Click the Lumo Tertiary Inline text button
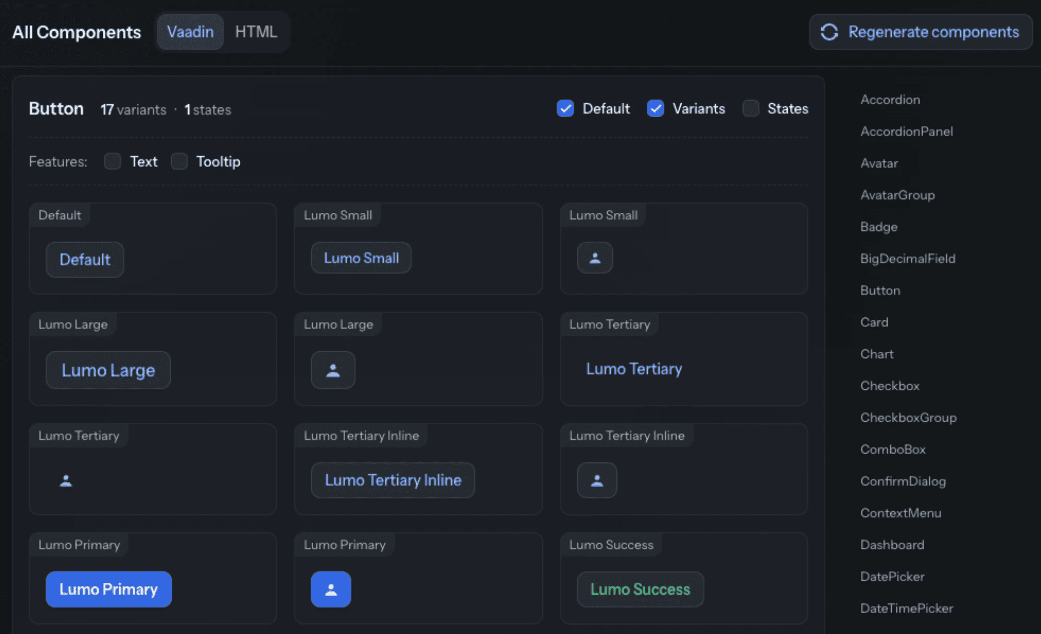The width and height of the screenshot is (1041, 634). [393, 480]
